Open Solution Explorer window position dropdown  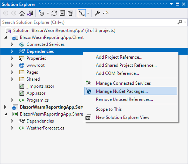coord(171,4)
